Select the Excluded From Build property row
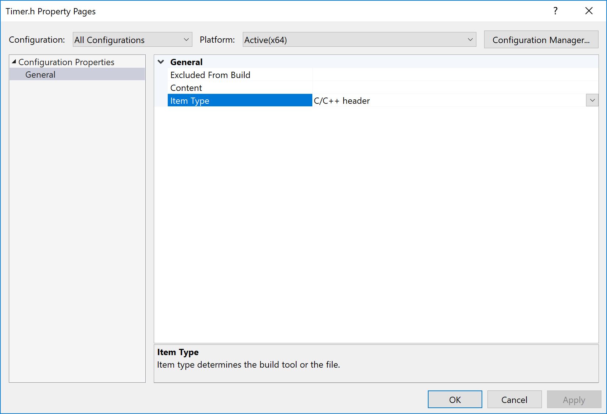 (x=210, y=75)
